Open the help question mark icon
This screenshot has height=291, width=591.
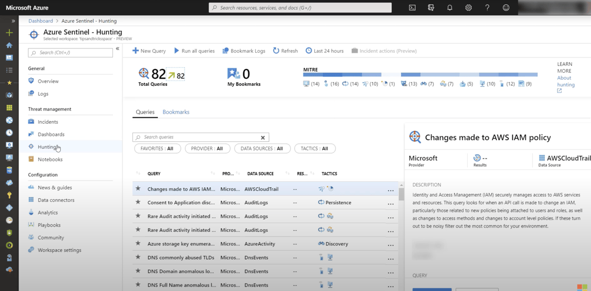click(x=487, y=8)
